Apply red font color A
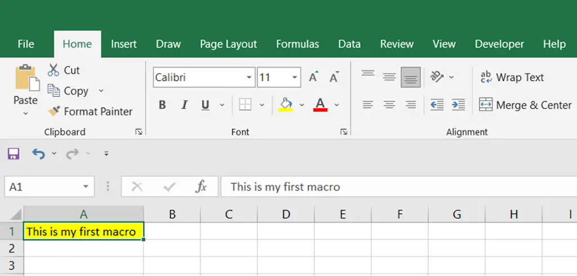 click(x=320, y=105)
